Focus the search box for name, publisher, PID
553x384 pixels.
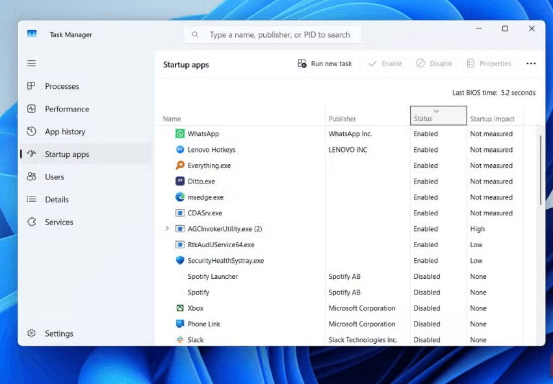pos(273,34)
